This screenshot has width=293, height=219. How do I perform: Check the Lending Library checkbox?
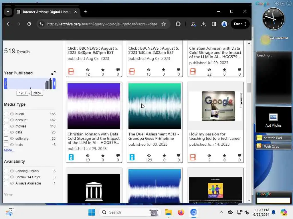[6, 171]
